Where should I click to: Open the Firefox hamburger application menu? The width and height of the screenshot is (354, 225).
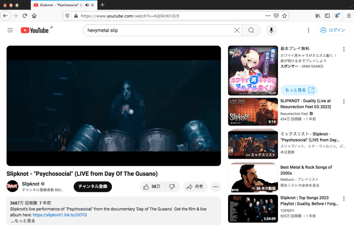pos(349,16)
